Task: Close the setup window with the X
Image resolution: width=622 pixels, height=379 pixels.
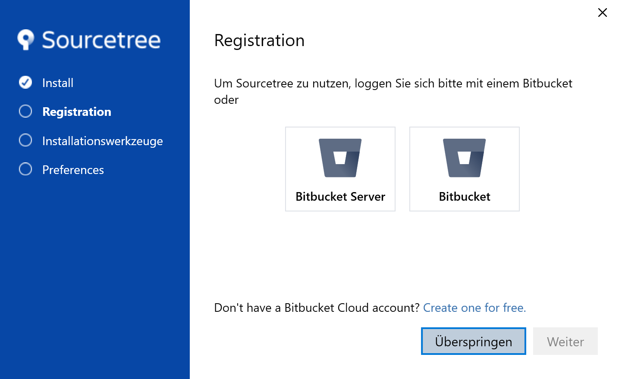Action: pos(602,13)
